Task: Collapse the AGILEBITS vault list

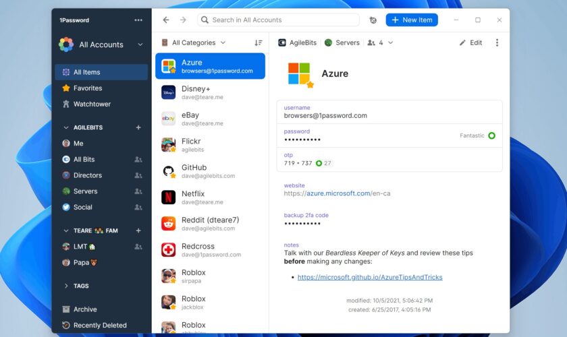Action: point(66,127)
